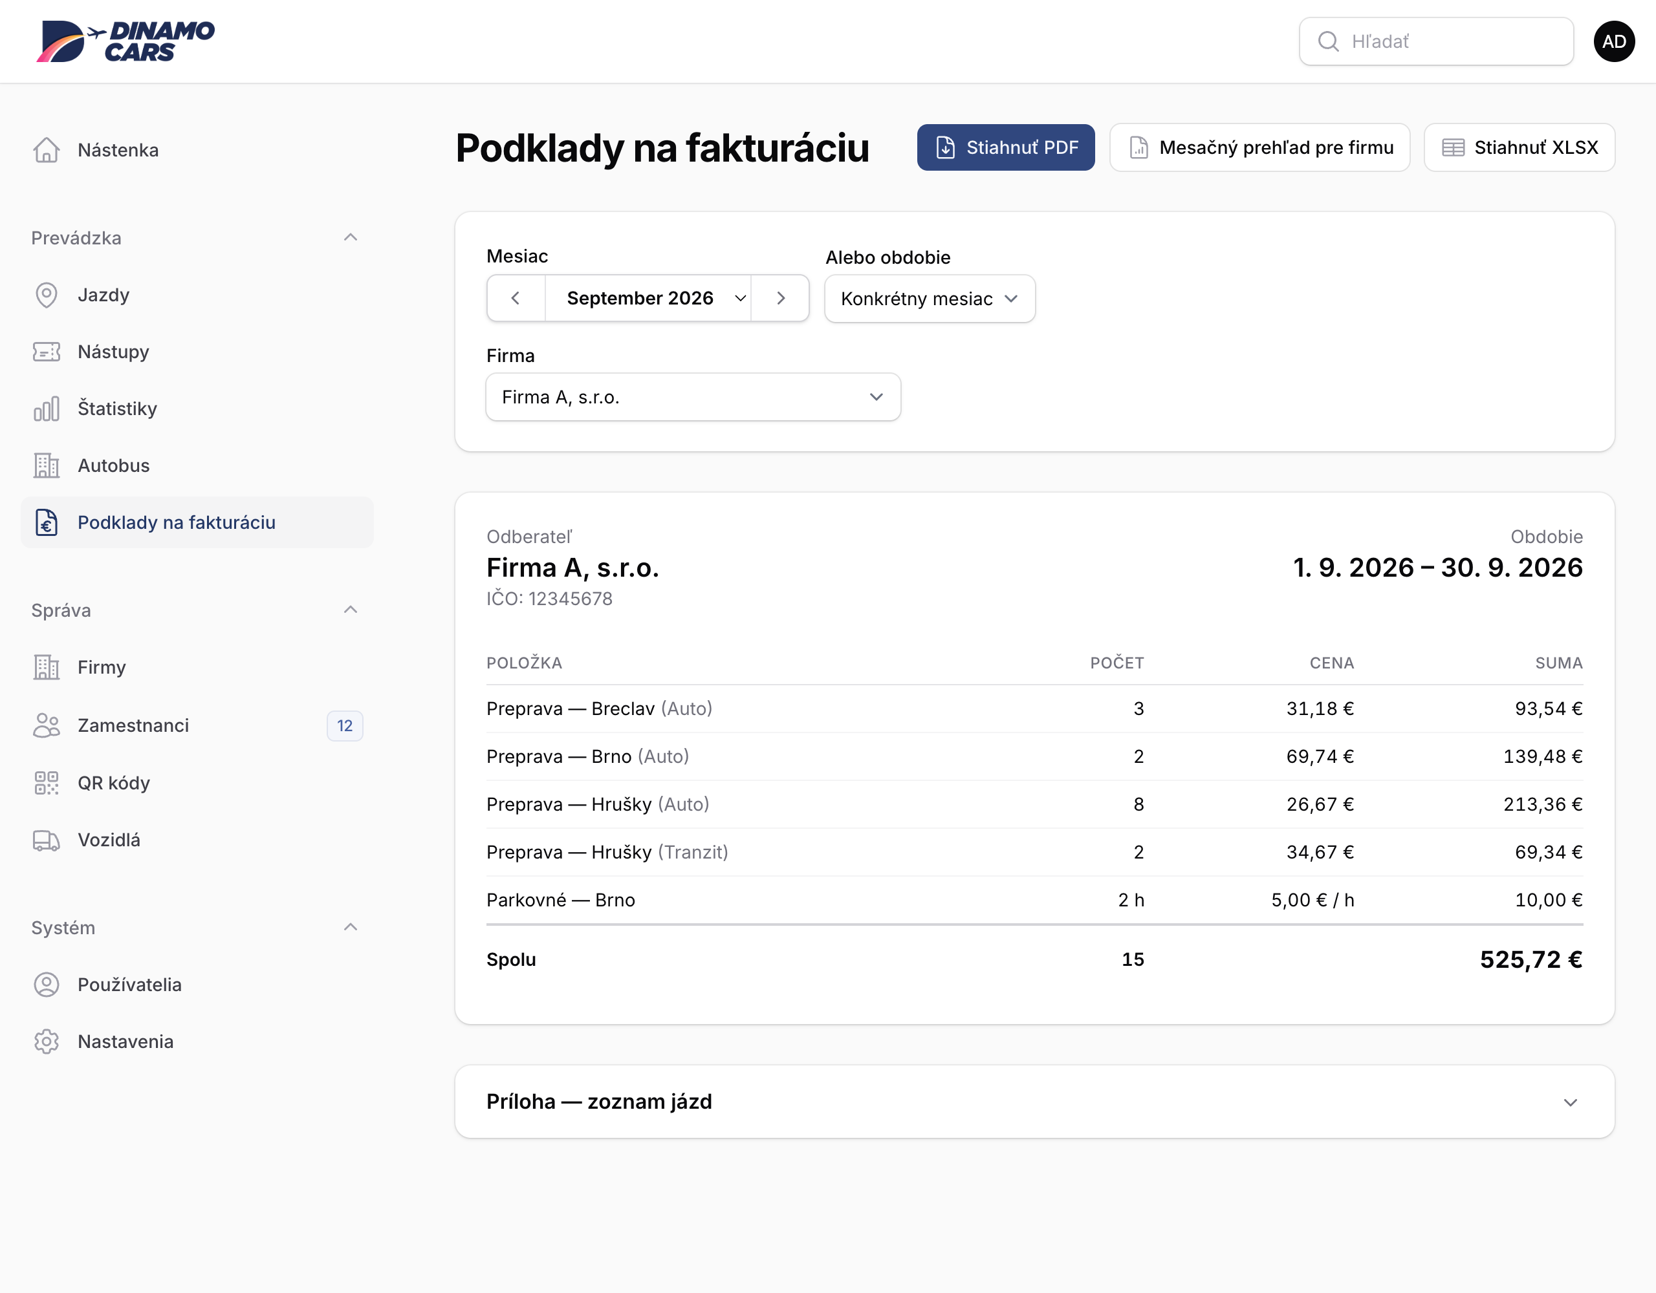Open Jazdy in the sidebar
1656x1293 pixels.
[x=197, y=295]
